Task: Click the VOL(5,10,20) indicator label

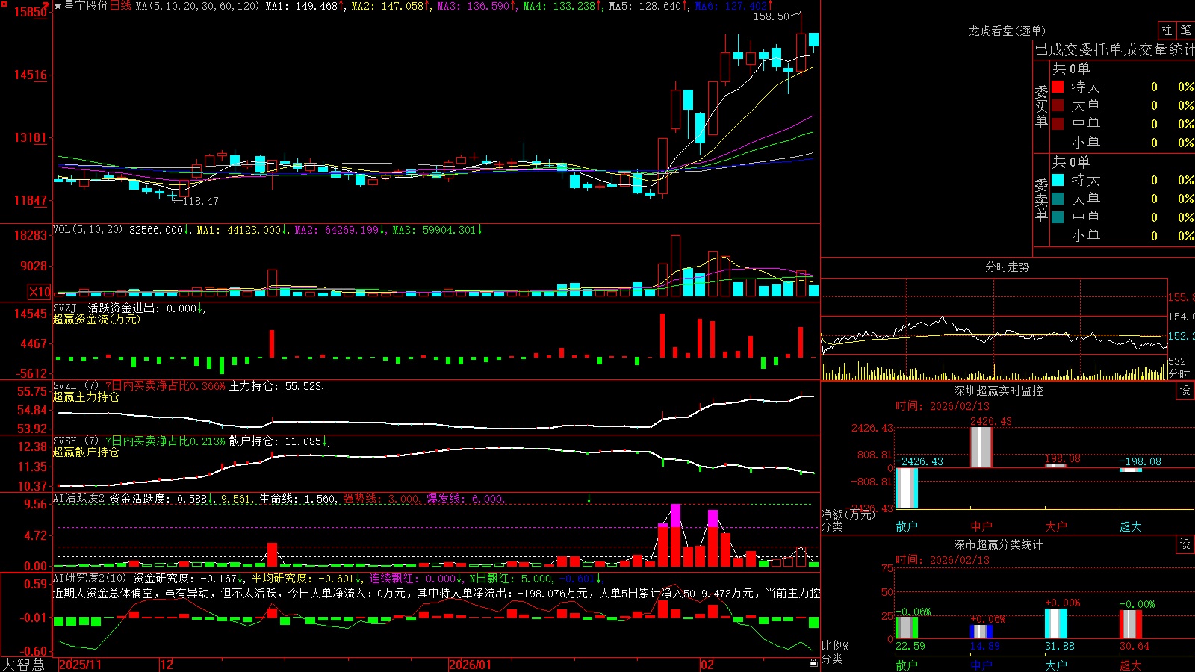Action: pos(87,230)
